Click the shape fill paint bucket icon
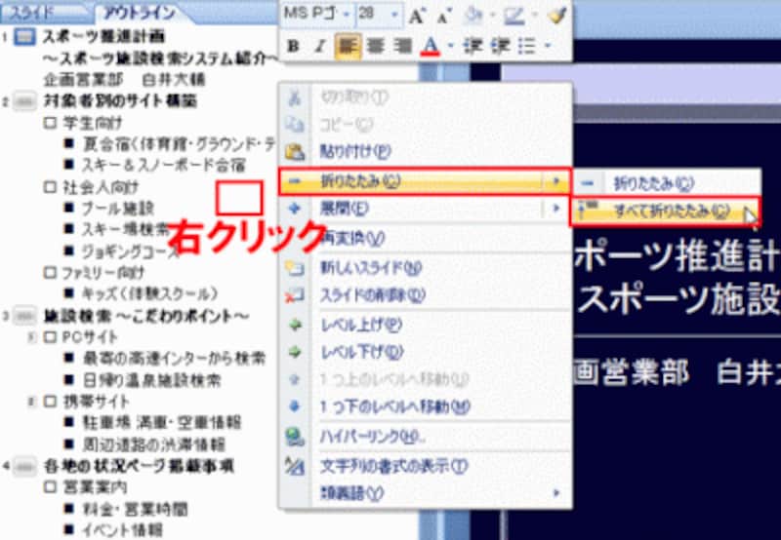 (x=472, y=16)
